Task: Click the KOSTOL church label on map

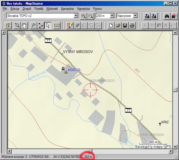Action: 75,70
